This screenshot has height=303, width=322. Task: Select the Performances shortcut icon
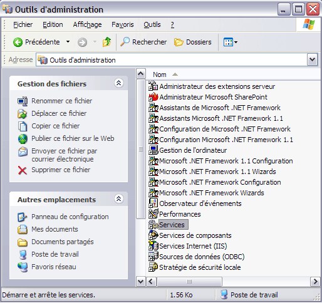(153, 214)
